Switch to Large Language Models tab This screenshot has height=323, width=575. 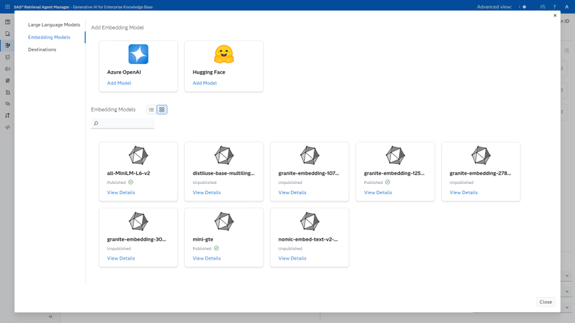click(x=54, y=25)
